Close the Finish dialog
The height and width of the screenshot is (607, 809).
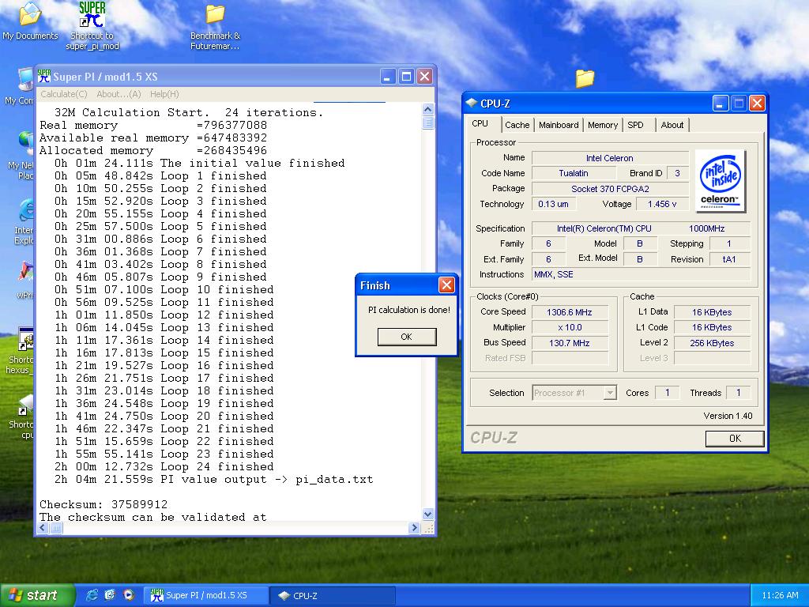[447, 285]
